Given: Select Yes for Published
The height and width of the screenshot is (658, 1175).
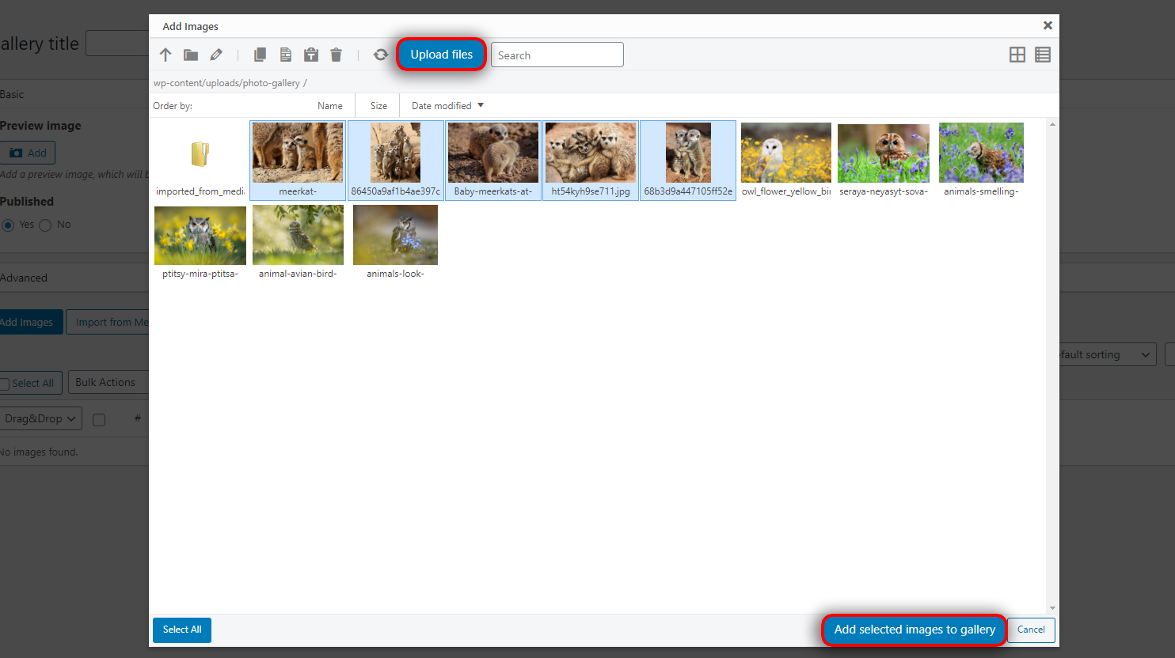Looking at the screenshot, I should [8, 225].
